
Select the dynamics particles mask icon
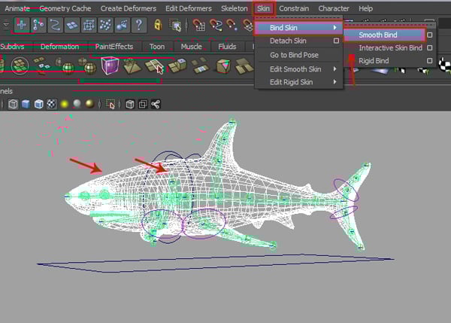point(105,25)
